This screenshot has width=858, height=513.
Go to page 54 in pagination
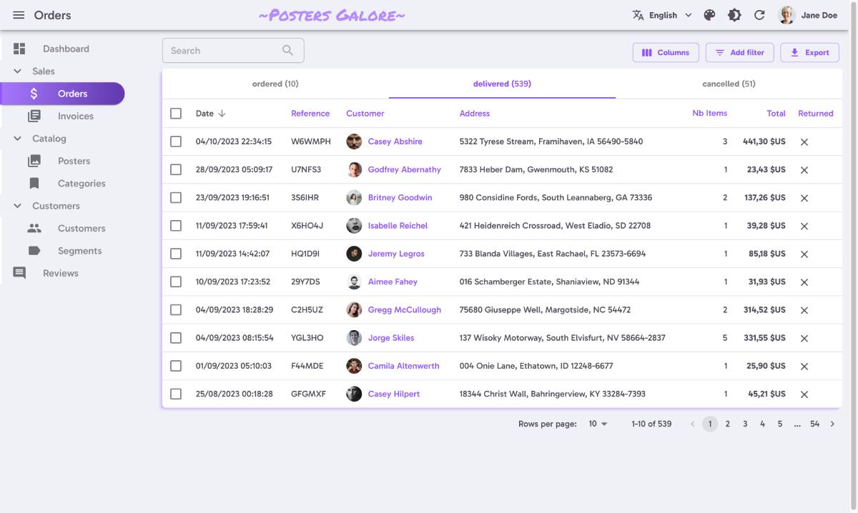pos(814,424)
